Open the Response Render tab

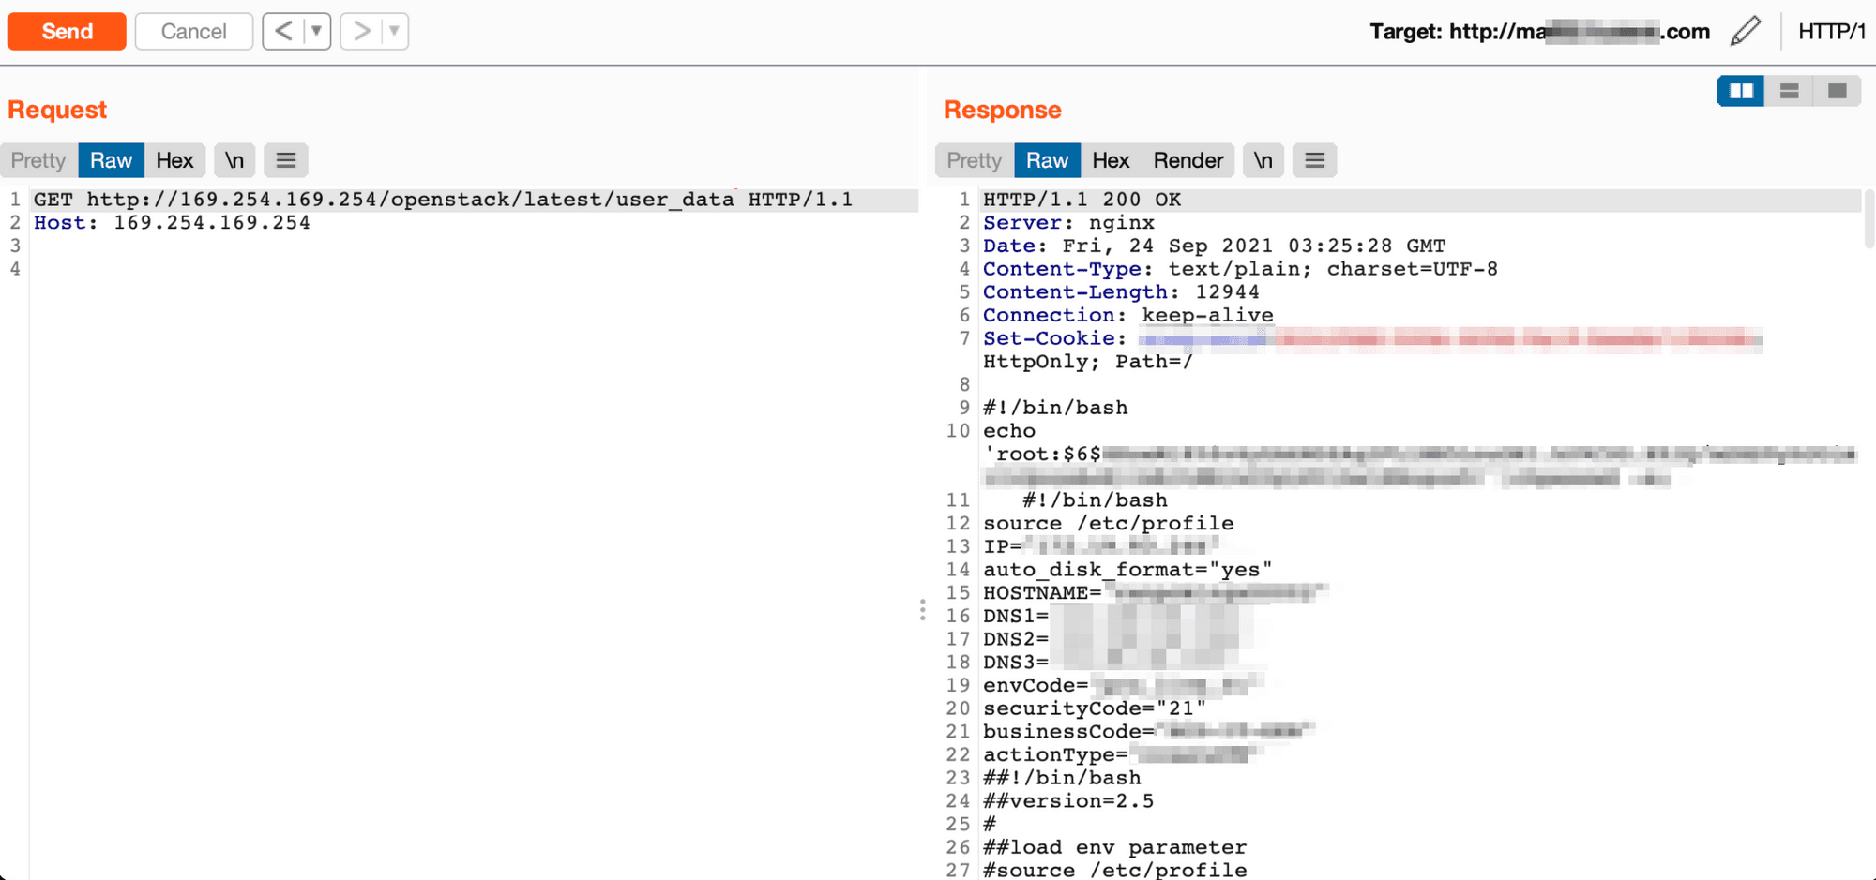[x=1188, y=160]
